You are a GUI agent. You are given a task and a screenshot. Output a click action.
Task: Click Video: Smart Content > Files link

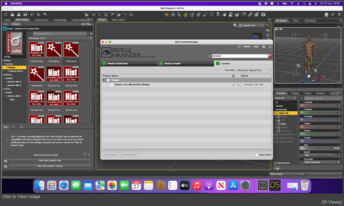(x=50, y=161)
